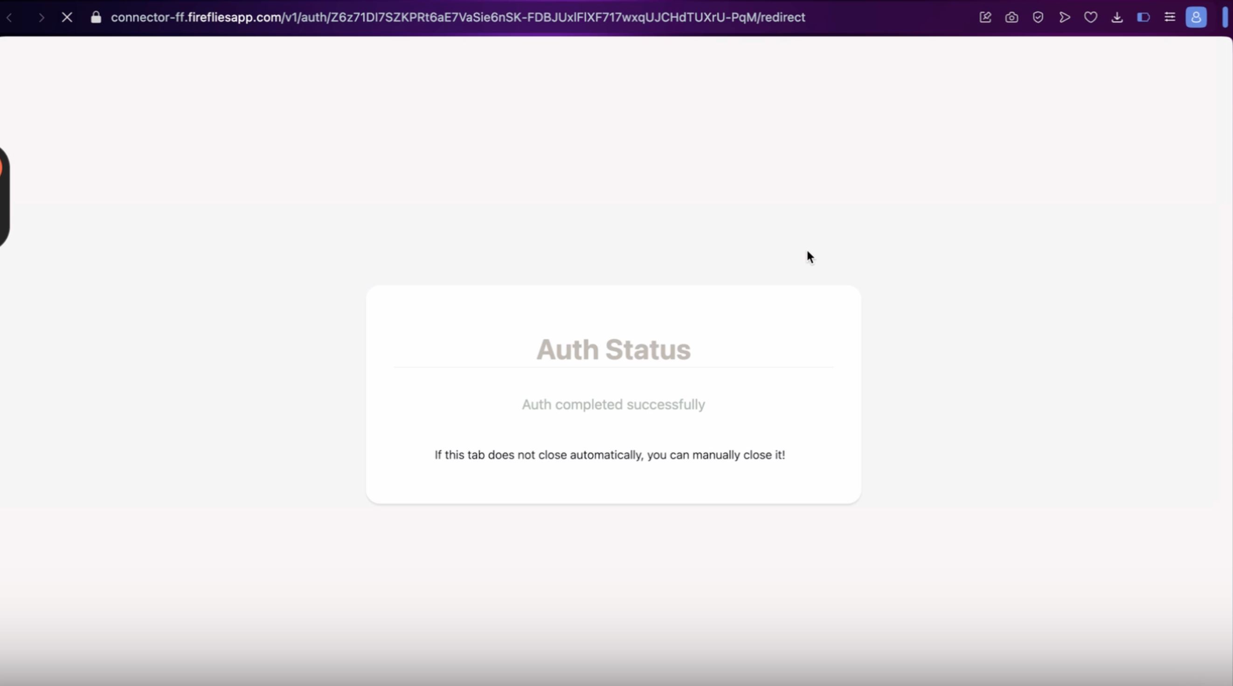Add page to bookmarks with heart icon

1090,18
